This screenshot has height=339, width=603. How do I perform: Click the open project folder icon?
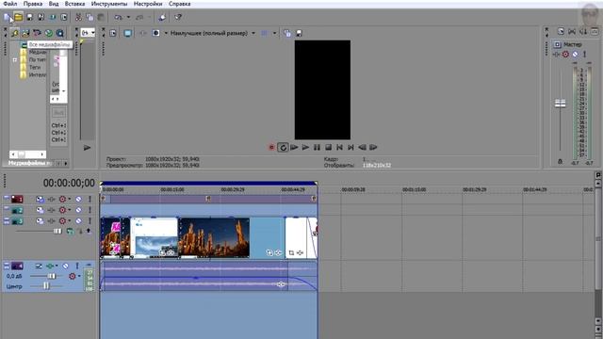tap(18, 17)
